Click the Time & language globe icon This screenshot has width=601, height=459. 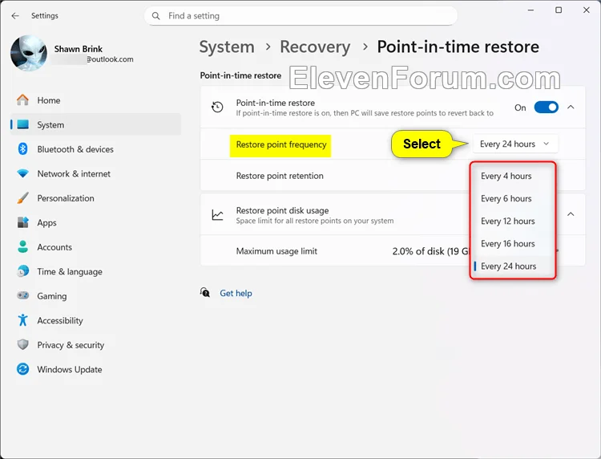coord(22,271)
